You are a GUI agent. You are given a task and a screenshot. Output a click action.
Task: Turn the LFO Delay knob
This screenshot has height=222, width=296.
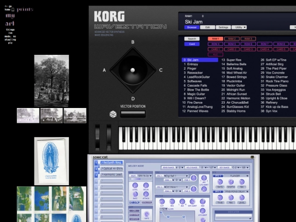(146, 185)
